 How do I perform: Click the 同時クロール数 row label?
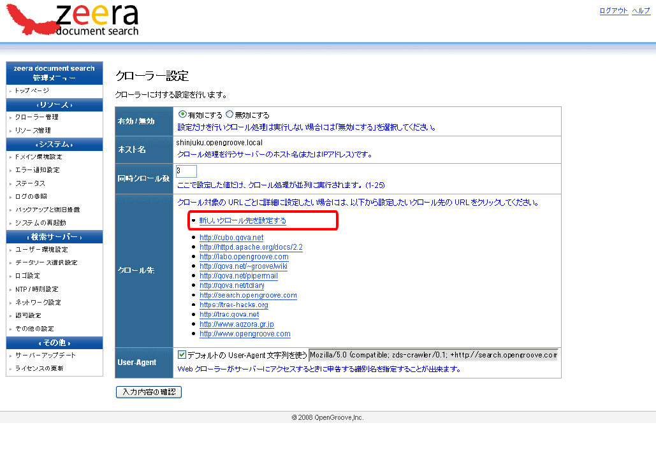pos(143,178)
